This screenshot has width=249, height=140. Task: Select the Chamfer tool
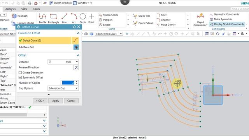tap(163, 20)
